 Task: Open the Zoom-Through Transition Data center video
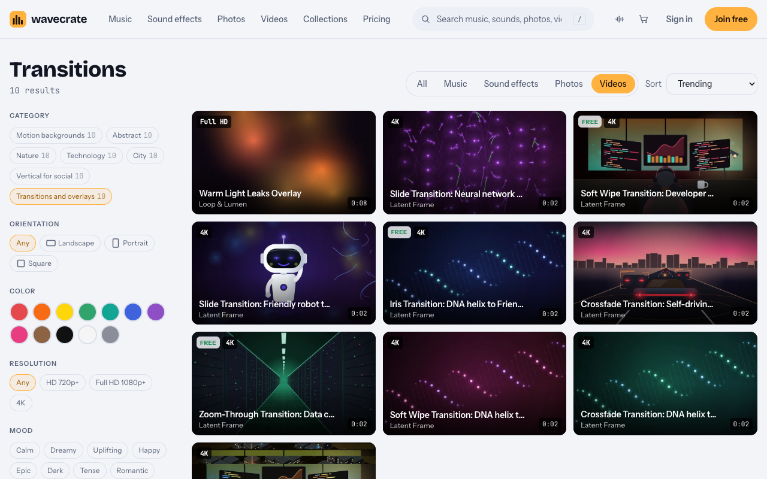point(283,383)
